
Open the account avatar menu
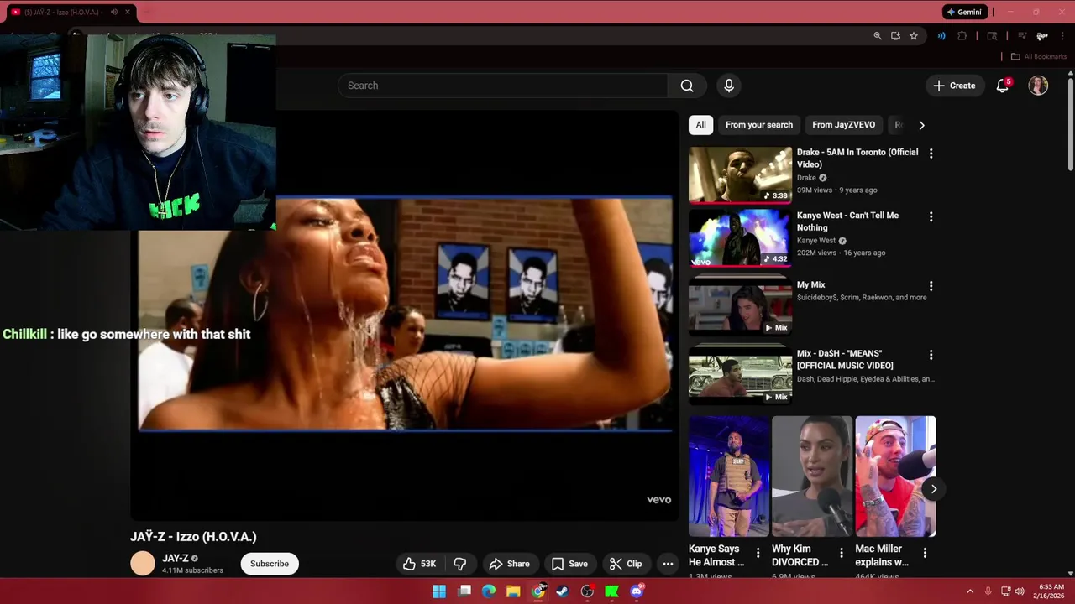[1038, 86]
